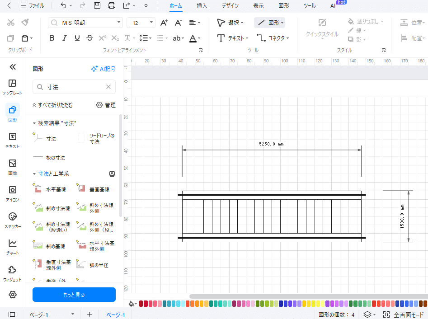Open the MS 明朝 font dropdown
This screenshot has height=319, width=428.
pos(119,23)
